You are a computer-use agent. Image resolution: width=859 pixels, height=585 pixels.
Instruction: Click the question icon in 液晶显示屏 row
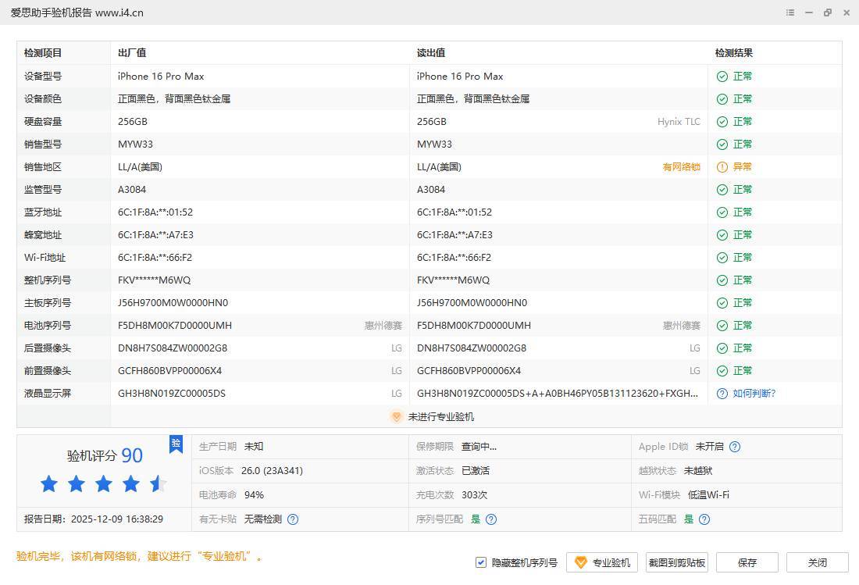tap(722, 394)
